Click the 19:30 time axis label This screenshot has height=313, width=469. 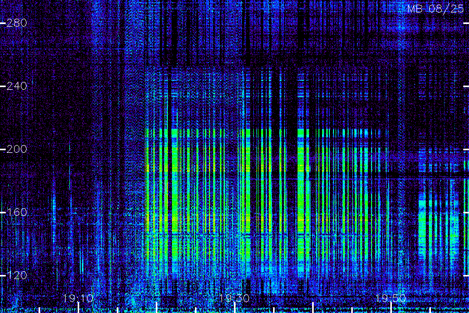(234, 298)
